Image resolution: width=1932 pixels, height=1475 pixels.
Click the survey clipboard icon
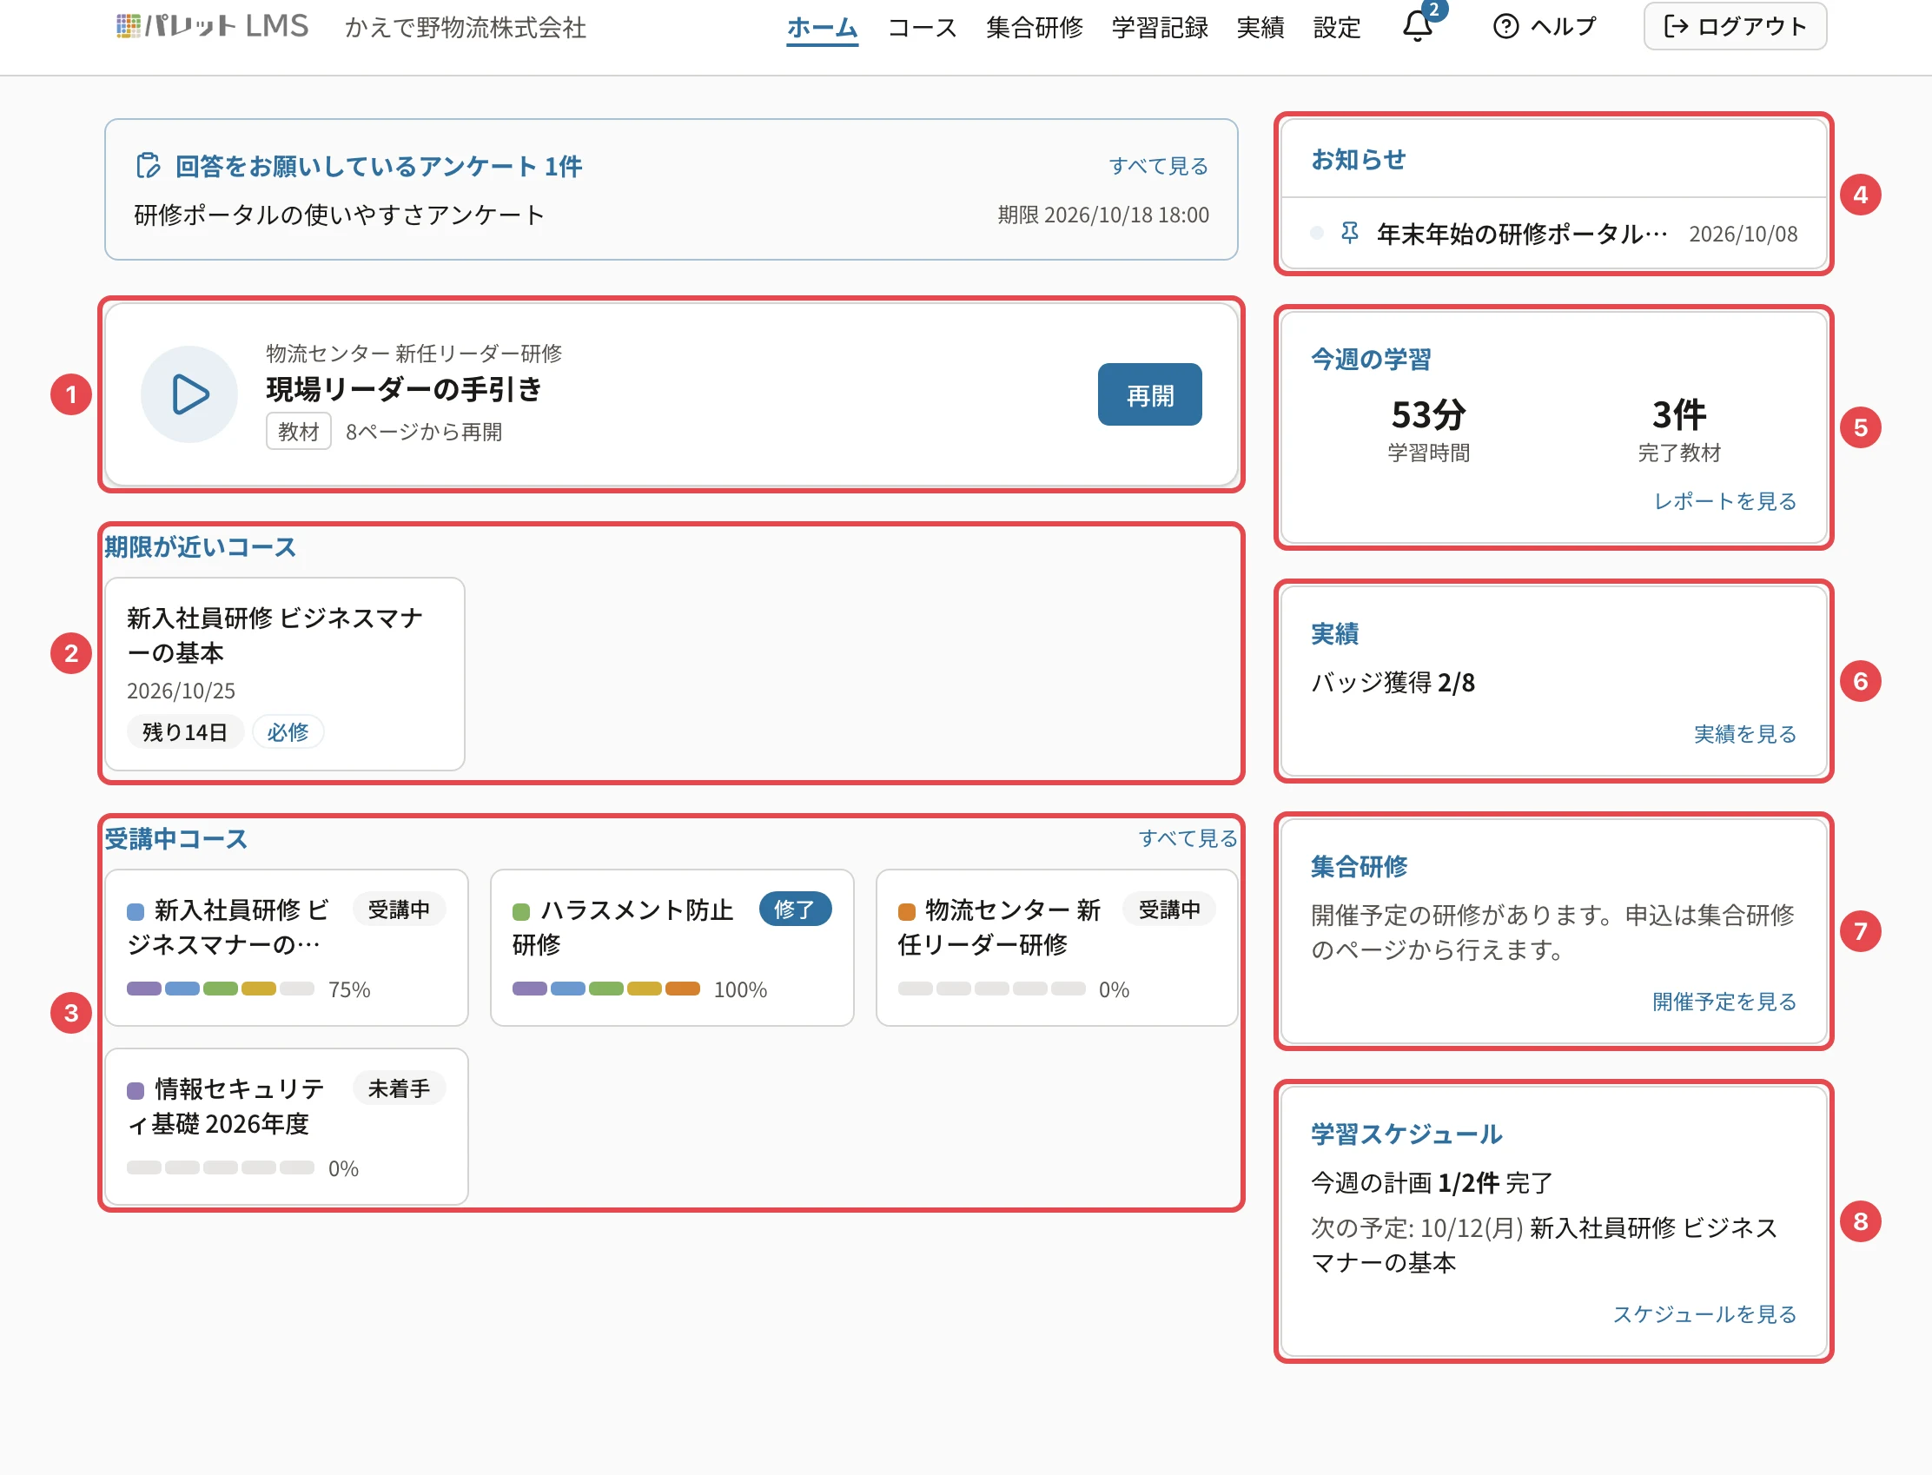point(149,165)
